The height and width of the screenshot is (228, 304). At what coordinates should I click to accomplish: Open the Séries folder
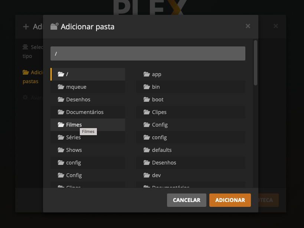point(73,137)
